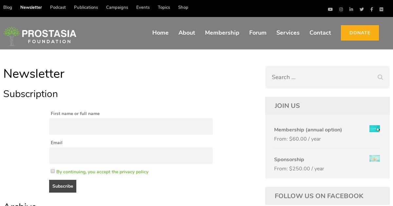Focus the Email input field

[x=131, y=156]
